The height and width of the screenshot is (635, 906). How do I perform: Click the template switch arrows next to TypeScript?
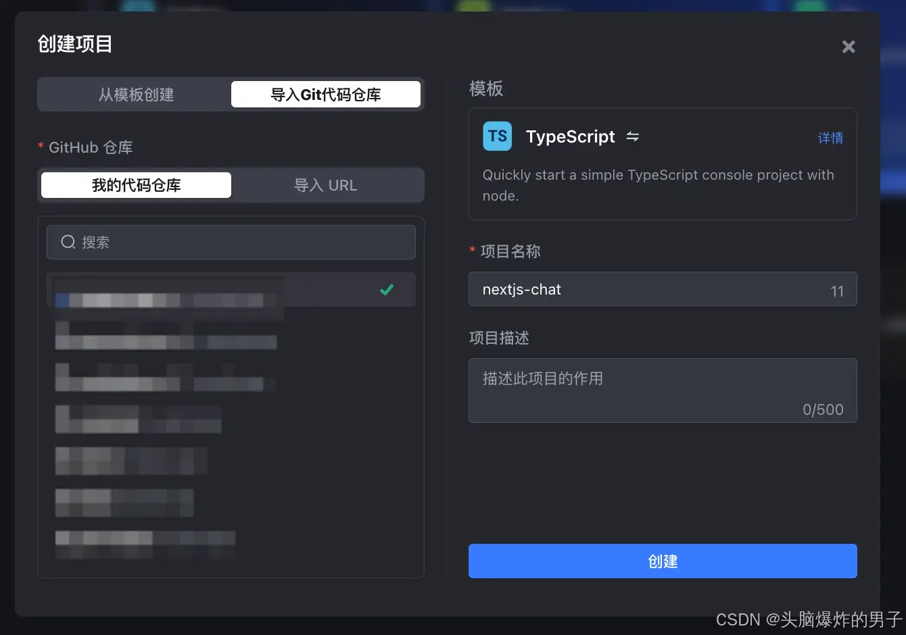tap(633, 136)
